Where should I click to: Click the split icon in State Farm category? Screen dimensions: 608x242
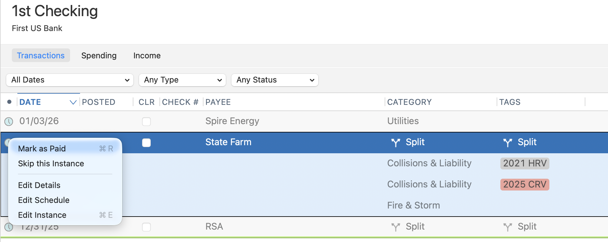(396, 142)
